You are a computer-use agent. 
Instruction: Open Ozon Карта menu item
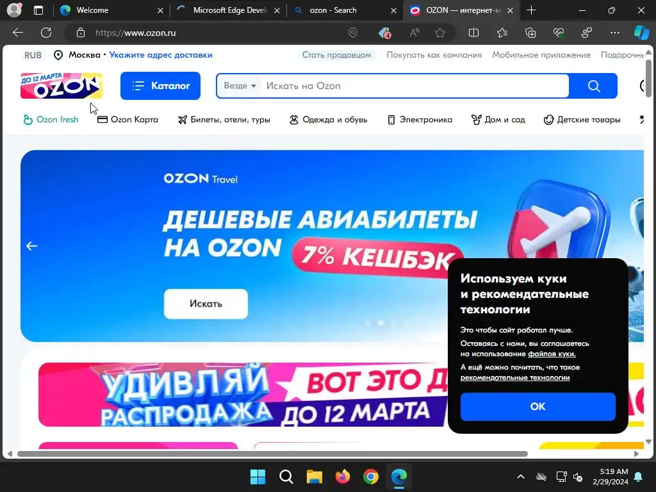(x=127, y=120)
